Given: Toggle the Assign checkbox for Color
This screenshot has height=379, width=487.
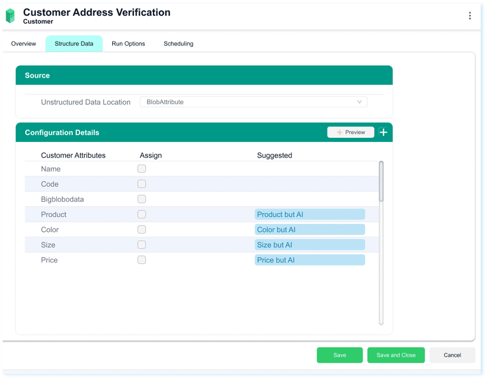Looking at the screenshot, I should coord(142,230).
